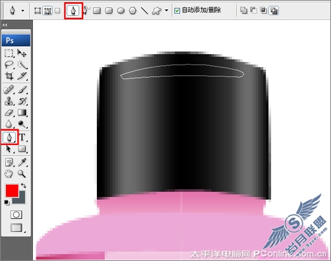Viewport: 331px width, 261px height.
Task: Pick the Line tool in the options bar
Action: [144, 11]
